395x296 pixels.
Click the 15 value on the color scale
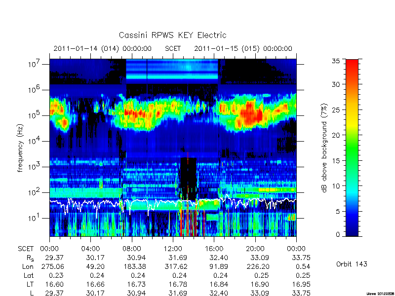336,161
